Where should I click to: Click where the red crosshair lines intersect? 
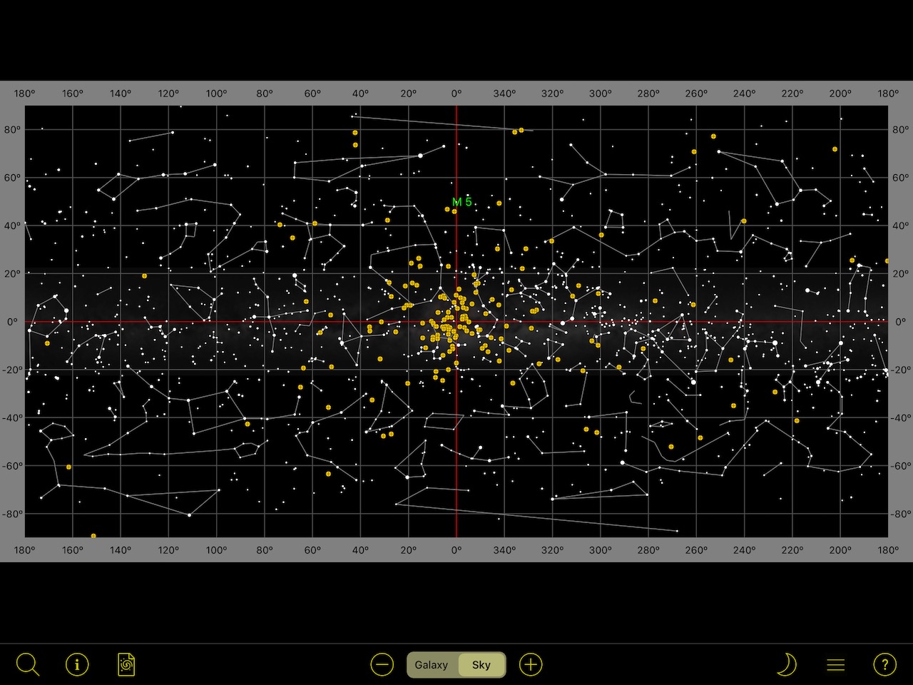[x=456, y=322]
